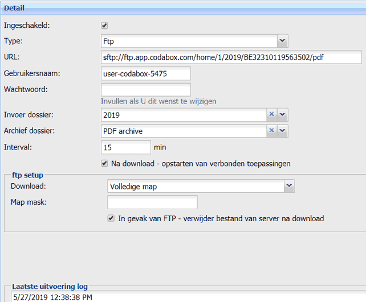The image size is (366, 302).
Task: Select the Archief dossier label
Action: point(29,131)
